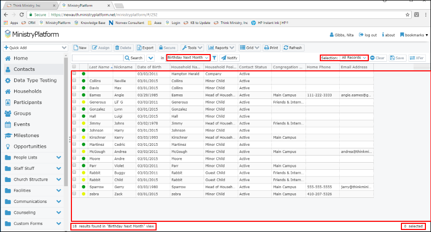
Task: Click the XFer transfer button
Action: [x=417, y=58]
